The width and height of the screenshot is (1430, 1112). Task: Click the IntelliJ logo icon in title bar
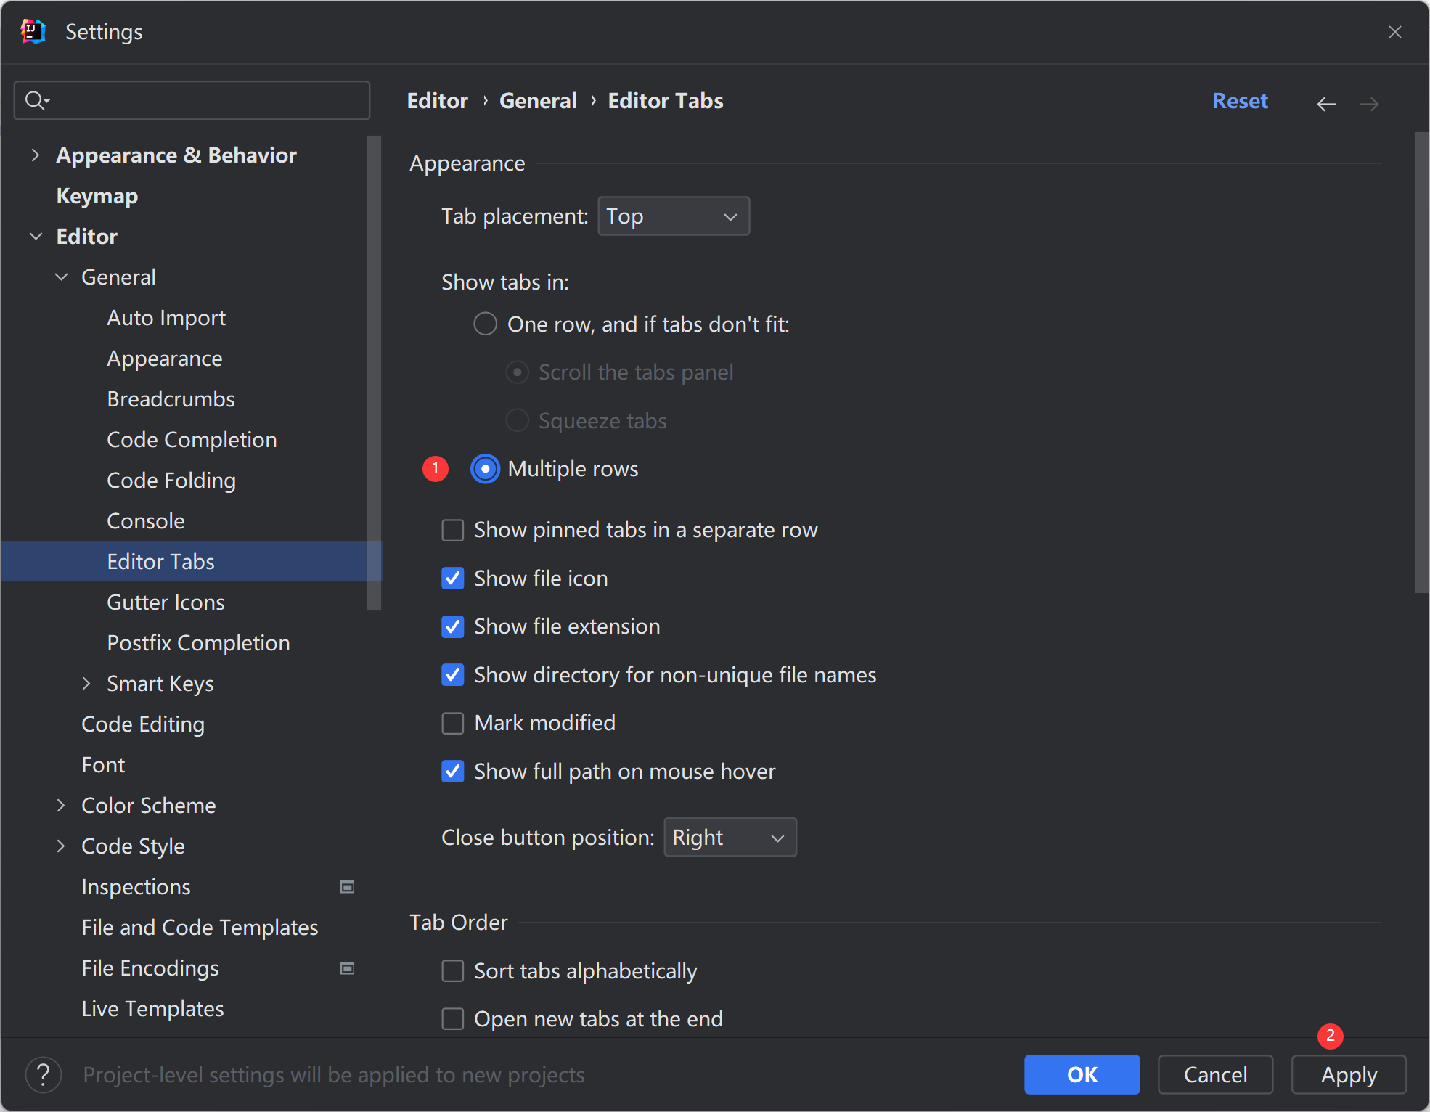point(33,31)
